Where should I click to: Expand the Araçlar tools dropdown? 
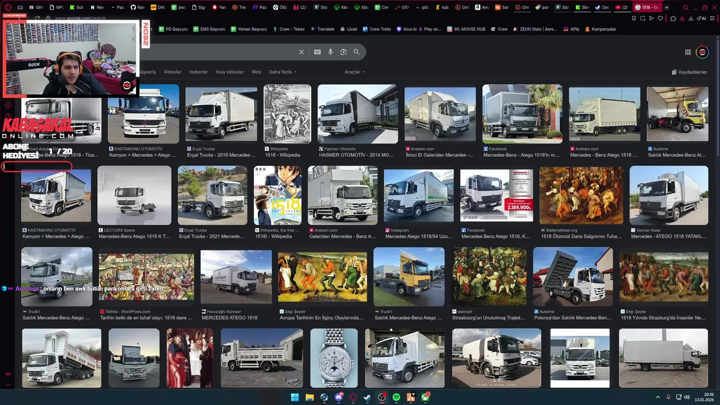(x=354, y=72)
